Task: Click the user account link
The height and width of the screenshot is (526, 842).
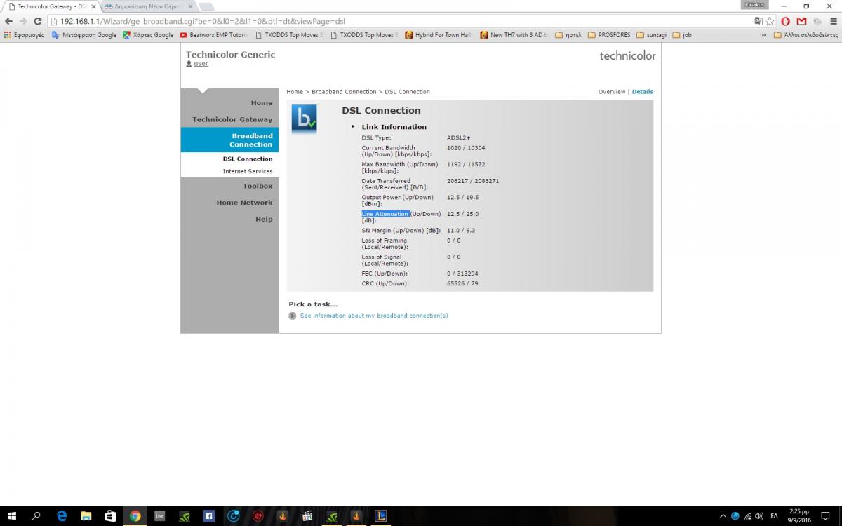Action: pyautogui.click(x=201, y=64)
